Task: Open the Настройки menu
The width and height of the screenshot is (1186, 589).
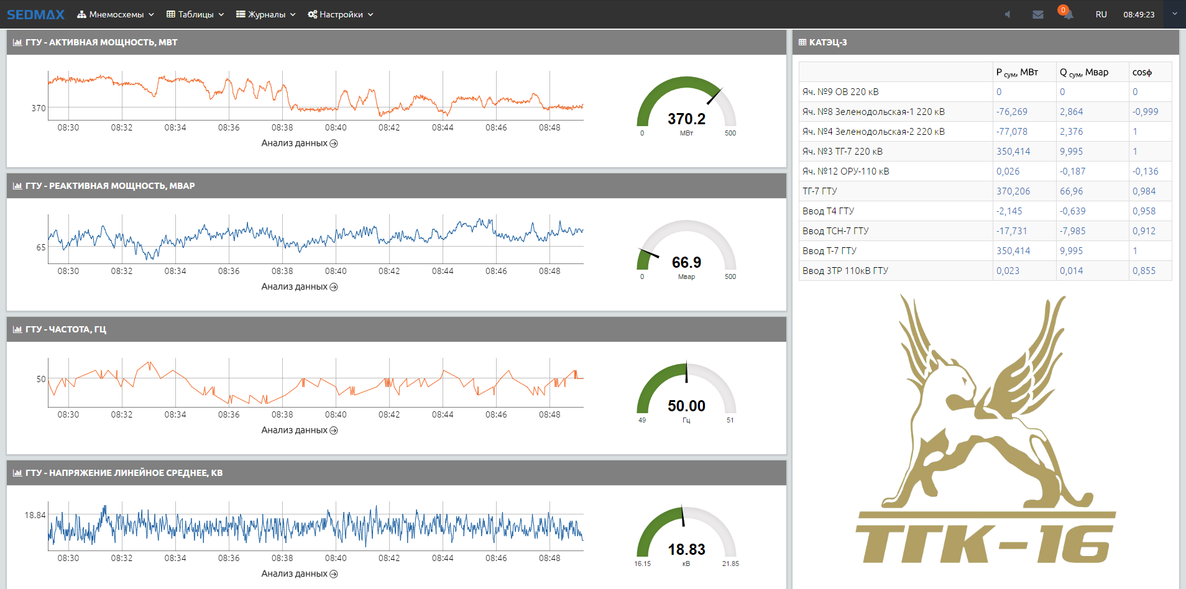Action: pos(341,14)
